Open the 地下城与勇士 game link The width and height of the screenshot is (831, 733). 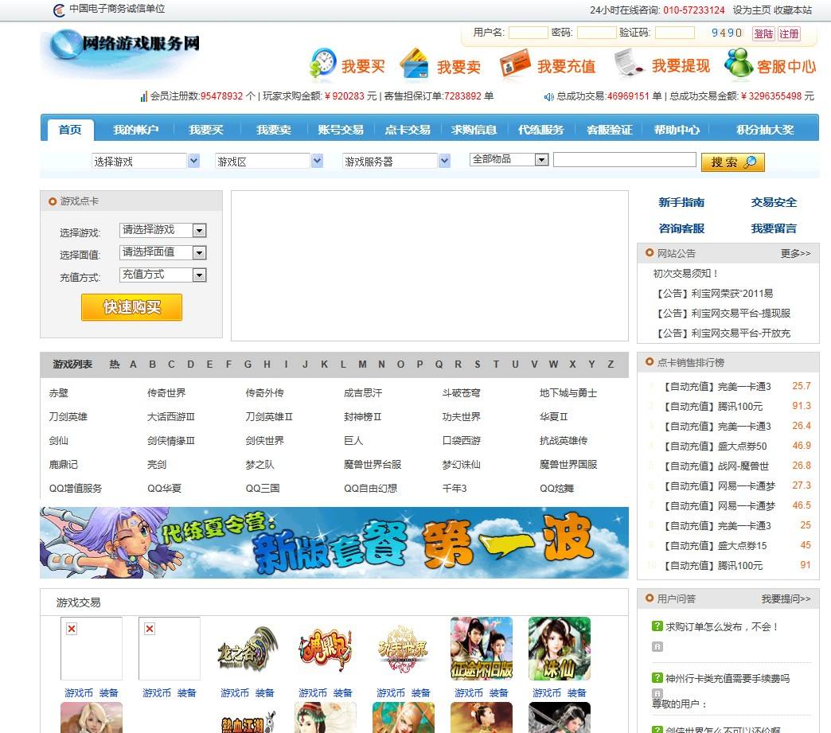click(x=568, y=392)
